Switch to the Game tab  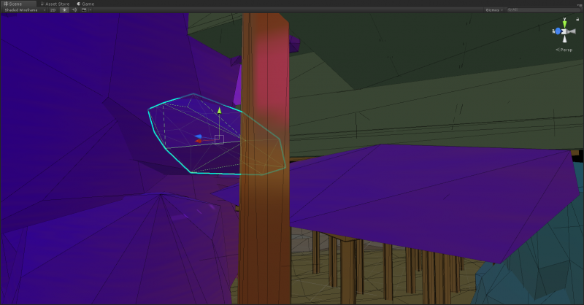click(85, 4)
